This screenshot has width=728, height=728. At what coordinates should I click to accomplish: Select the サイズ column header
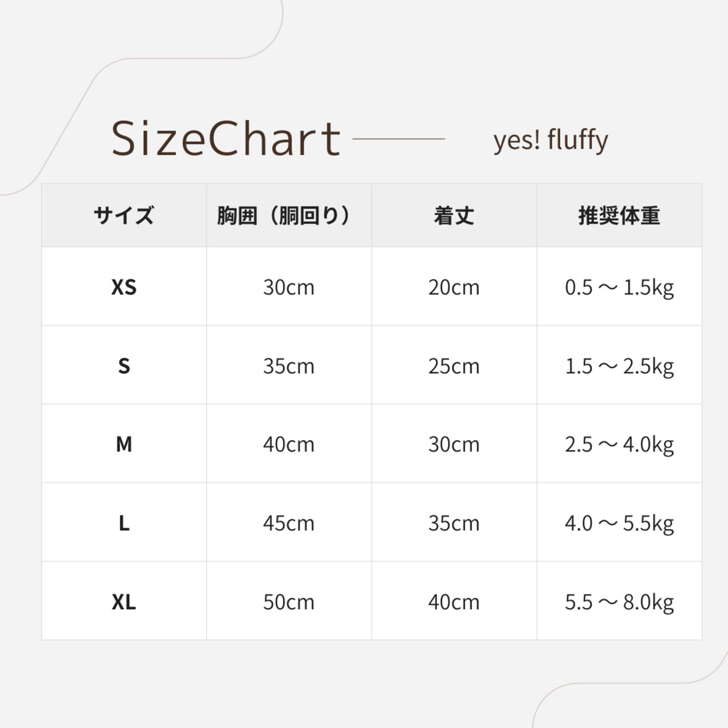124,216
